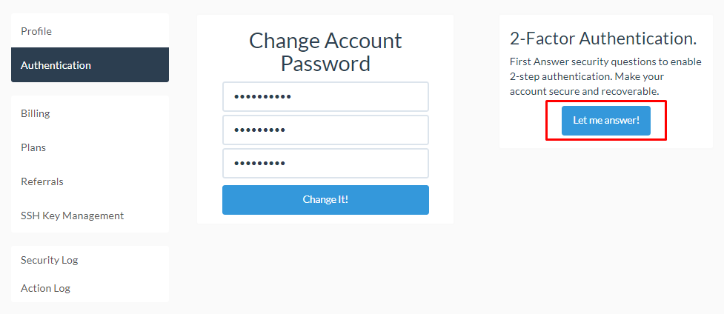Navigate to Referrals

coord(42,181)
